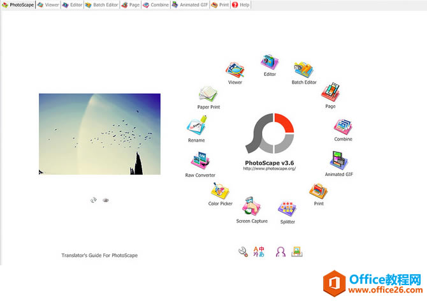The height and width of the screenshot is (301, 427).
Task: Open the Viewer icon in the circle
Action: (235, 70)
